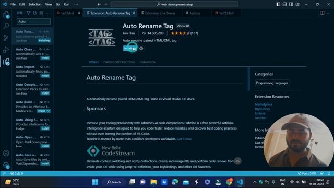The height and width of the screenshot is (188, 334).
Task: Install the Auto Close Tag extension
Action: pos(45,58)
